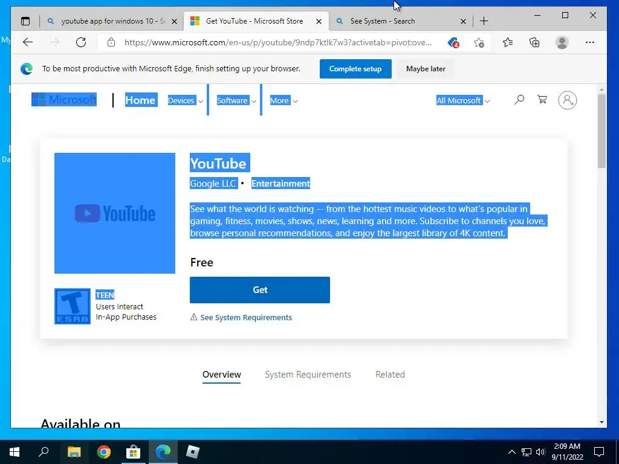Switch to youtube app for windows 10 tab
The image size is (619, 464).
[x=113, y=21]
